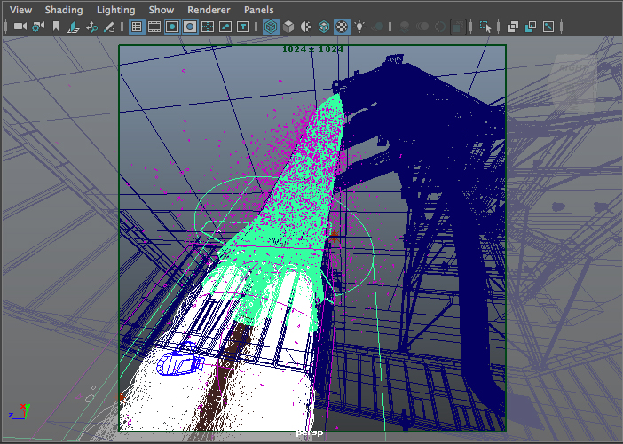
Task: Click X-Ray Active Components icon
Action: [x=531, y=27]
